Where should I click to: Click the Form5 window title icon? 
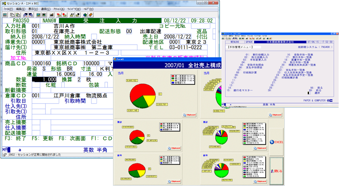[115, 59]
